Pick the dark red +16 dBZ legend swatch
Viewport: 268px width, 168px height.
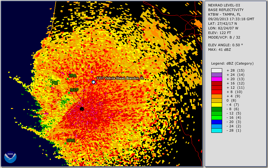point(216,83)
